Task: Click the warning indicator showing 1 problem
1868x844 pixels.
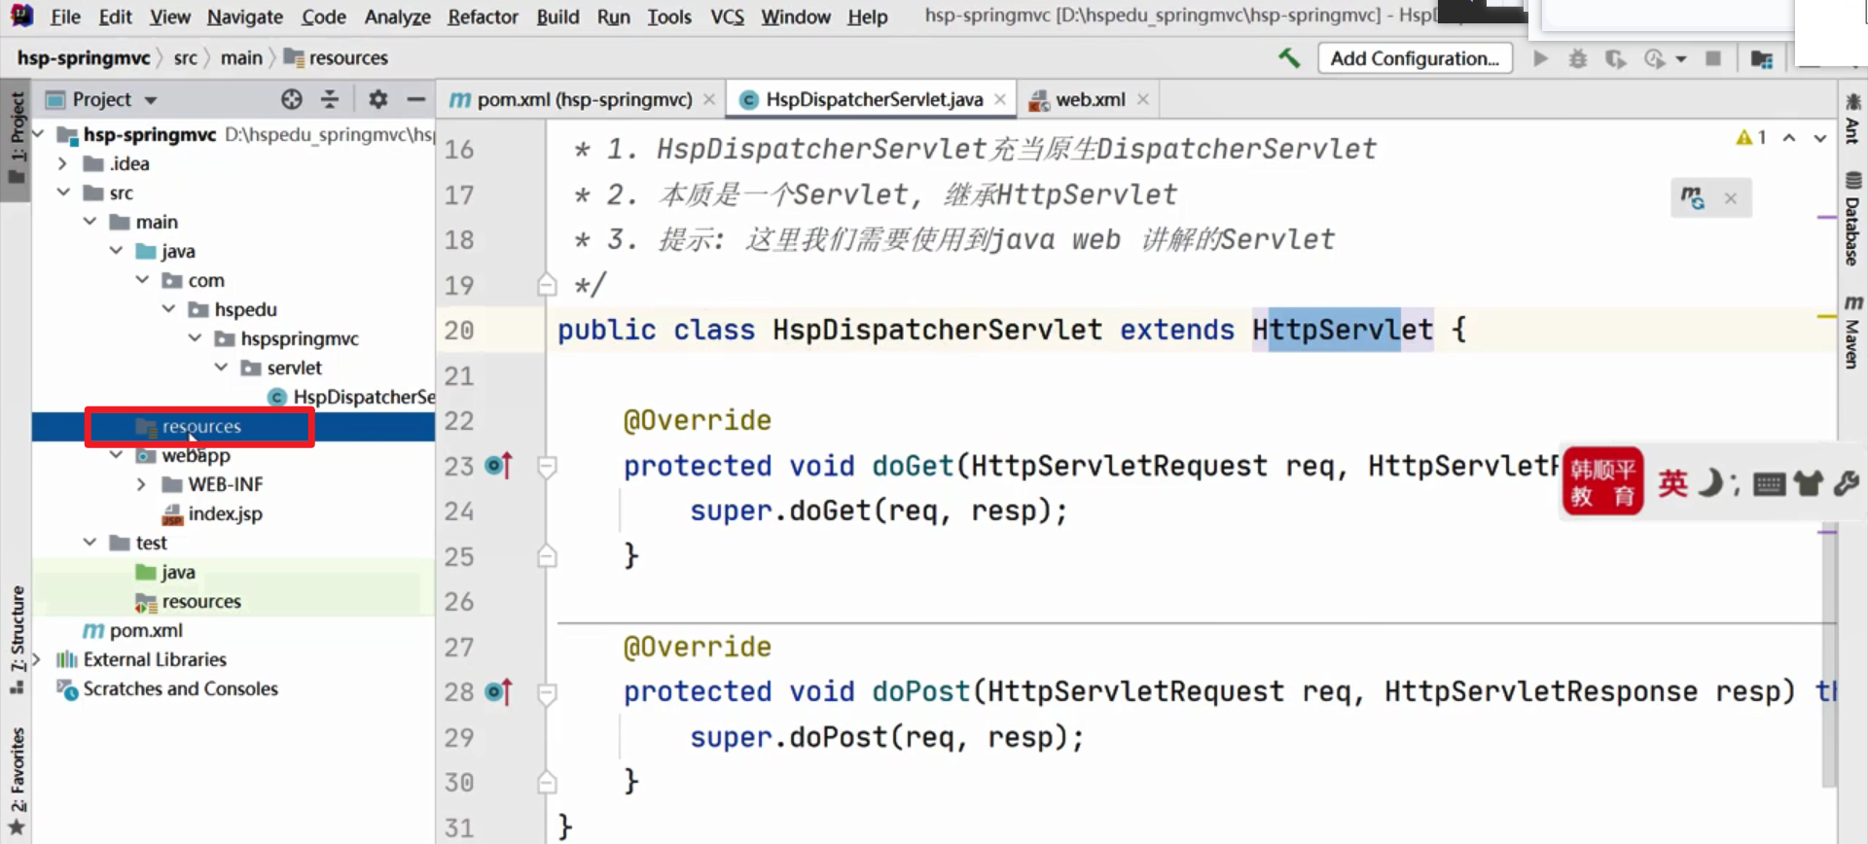Action: 1751,137
